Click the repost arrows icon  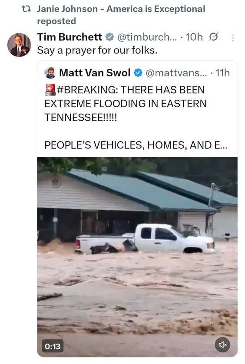pos(26,9)
